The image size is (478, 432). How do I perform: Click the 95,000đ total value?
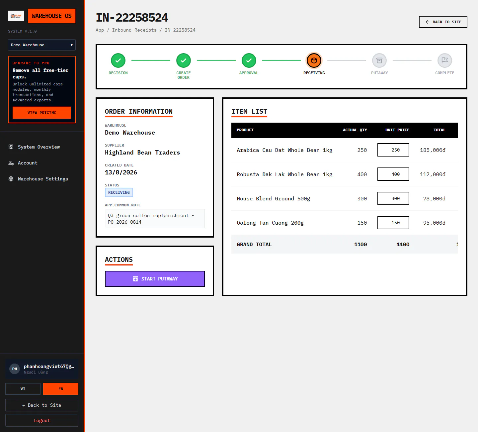[x=434, y=223]
